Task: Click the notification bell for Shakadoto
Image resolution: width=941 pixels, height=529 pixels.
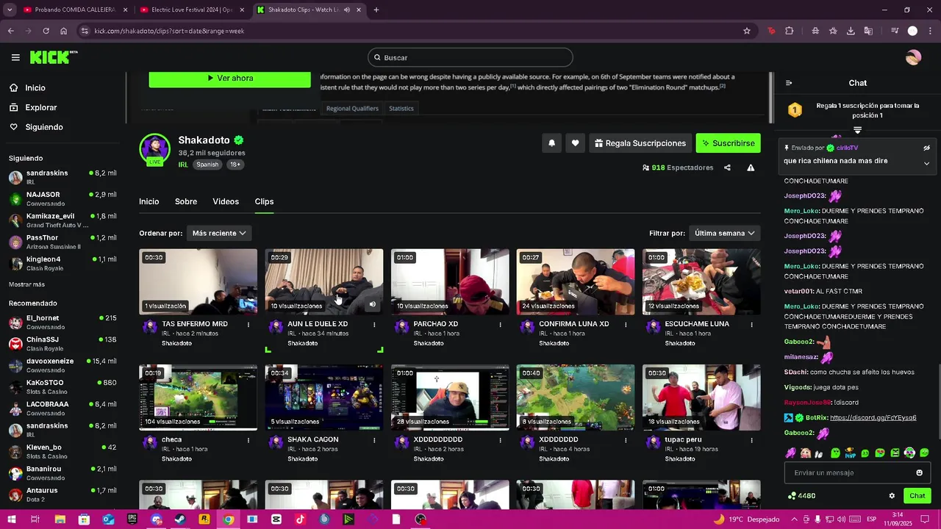Action: click(x=551, y=143)
